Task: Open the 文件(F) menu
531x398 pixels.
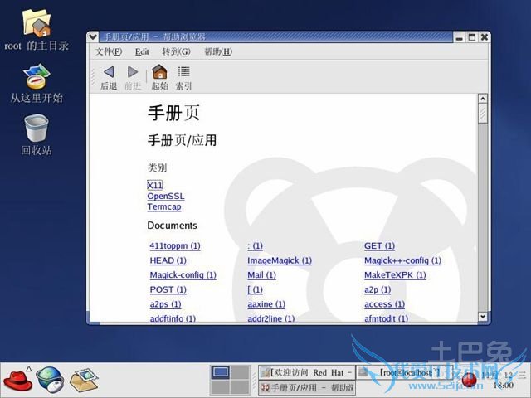Action: pyautogui.click(x=109, y=51)
